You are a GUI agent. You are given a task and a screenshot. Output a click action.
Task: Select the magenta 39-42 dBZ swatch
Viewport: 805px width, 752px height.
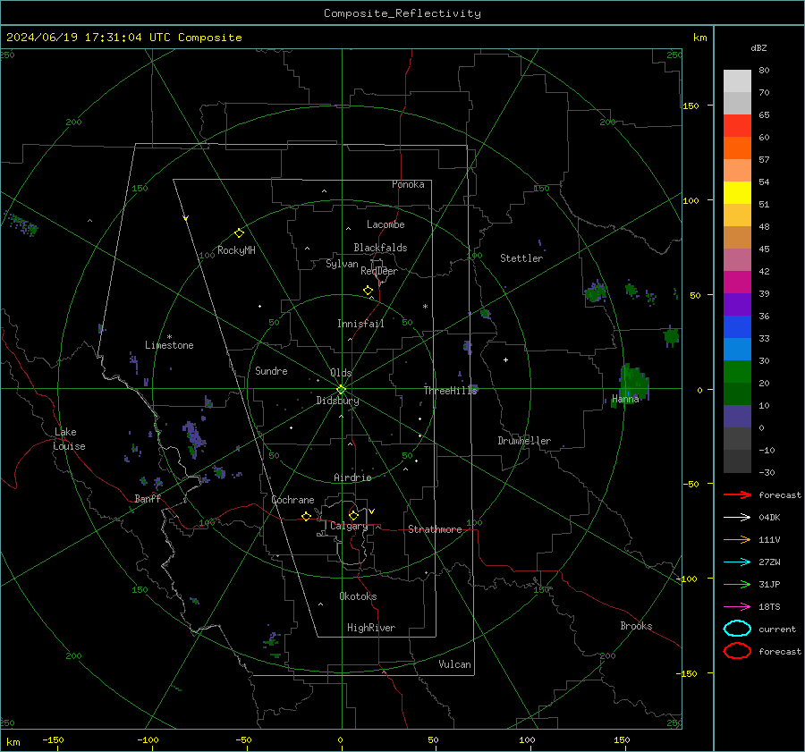point(737,282)
